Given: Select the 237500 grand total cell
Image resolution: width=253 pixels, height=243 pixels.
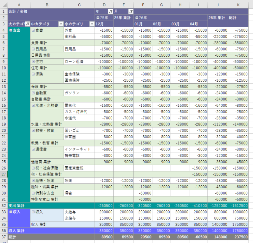Looking at the screenshot, I should [238, 237].
